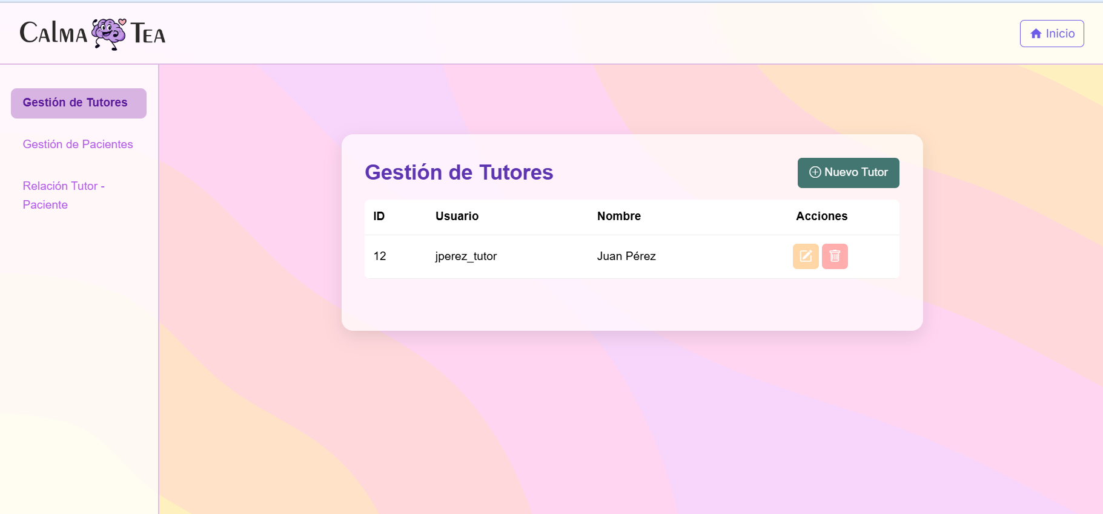This screenshot has height=514, width=1103.
Task: Go to the Inicio home page
Action: click(1052, 34)
